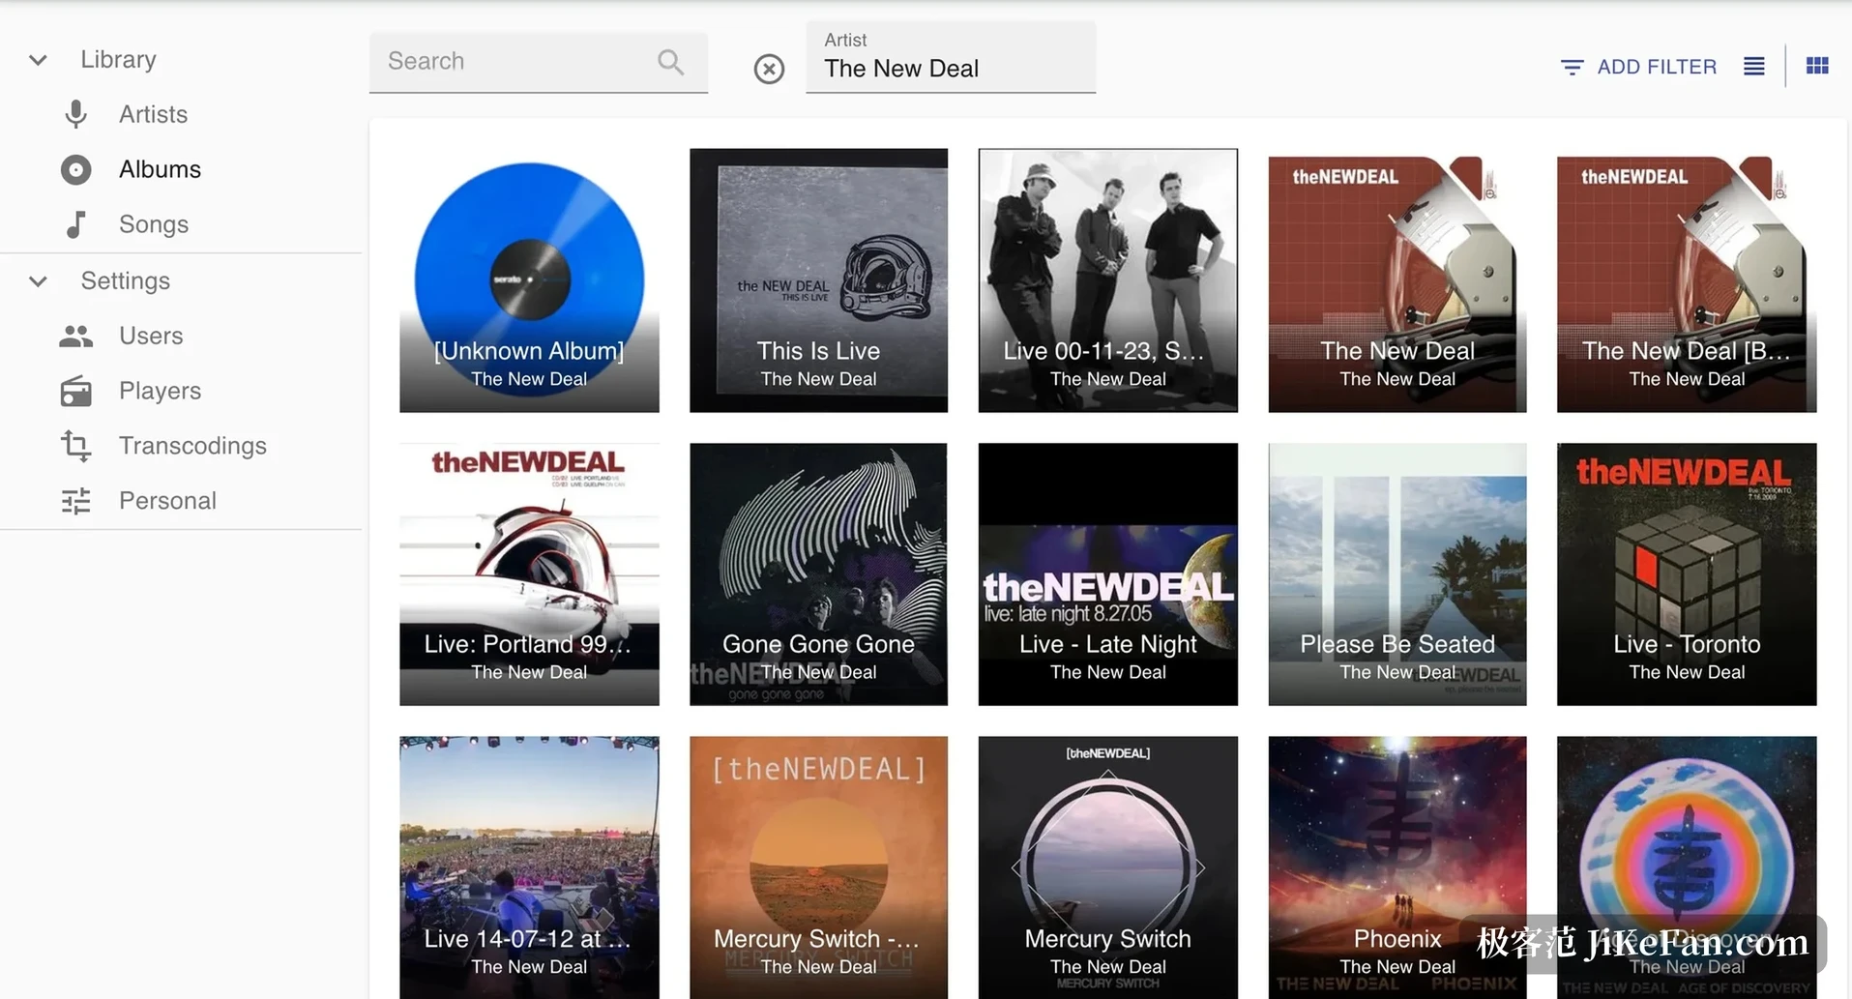Click the Users people icon
1852x999 pixels.
(75, 336)
